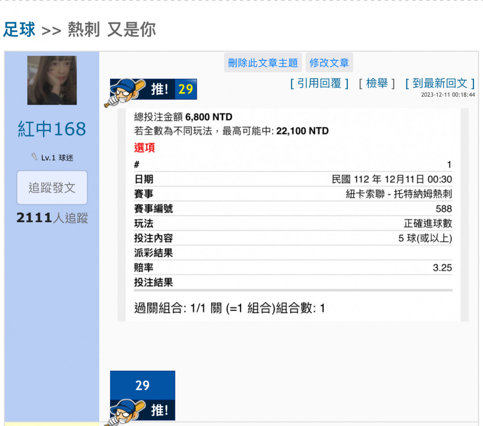Click the match 紐卡索聯 - 托特納姆熱刺
This screenshot has width=483, height=426.
click(398, 194)
